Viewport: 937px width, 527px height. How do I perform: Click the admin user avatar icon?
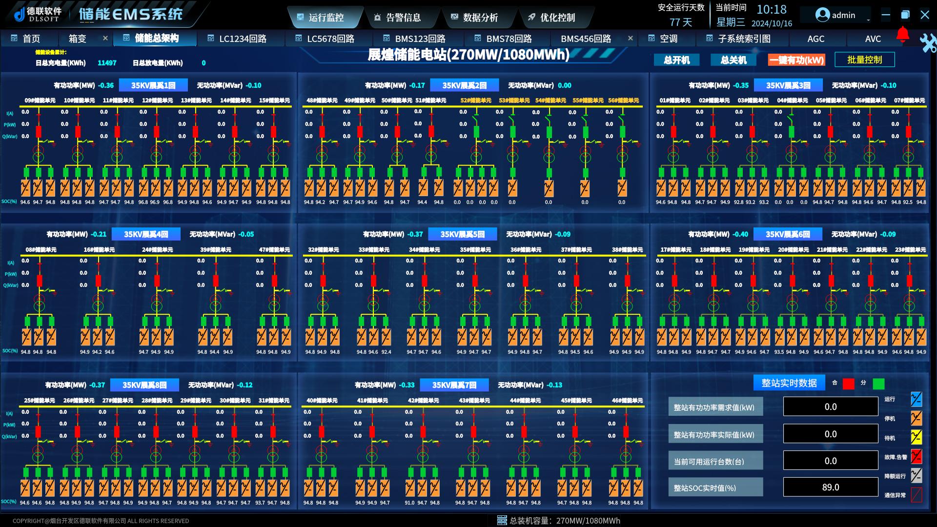(x=822, y=15)
